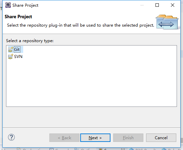Close the active bottom view tab
This screenshot has height=150, width=183.
coord(123,149)
